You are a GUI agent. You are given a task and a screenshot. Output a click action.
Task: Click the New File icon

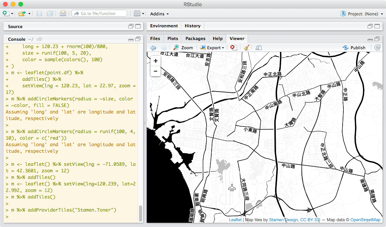(x=5, y=13)
